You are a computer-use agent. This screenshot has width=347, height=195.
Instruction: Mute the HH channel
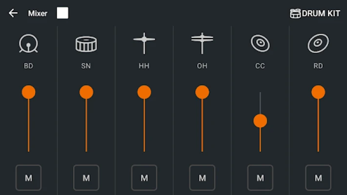pos(144,178)
